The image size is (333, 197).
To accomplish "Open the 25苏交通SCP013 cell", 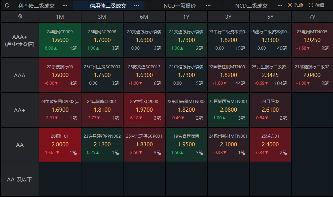I will tap(144, 75).
